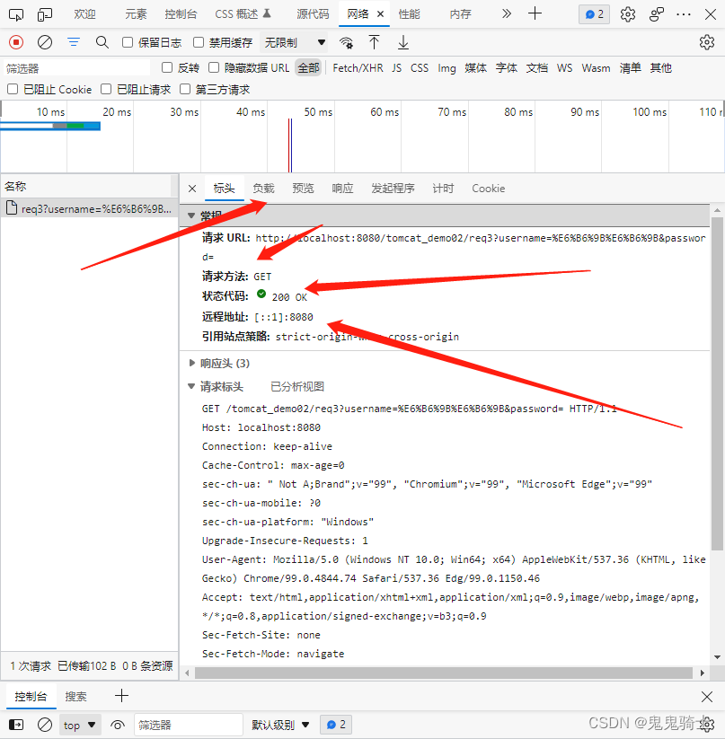Check the 反转 filter checkbox
Image resolution: width=725 pixels, height=739 pixels.
pyautogui.click(x=167, y=67)
